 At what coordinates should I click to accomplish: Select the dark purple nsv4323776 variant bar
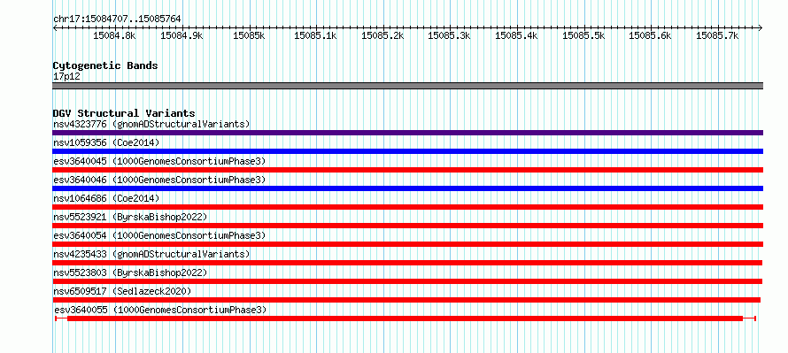coord(407,133)
